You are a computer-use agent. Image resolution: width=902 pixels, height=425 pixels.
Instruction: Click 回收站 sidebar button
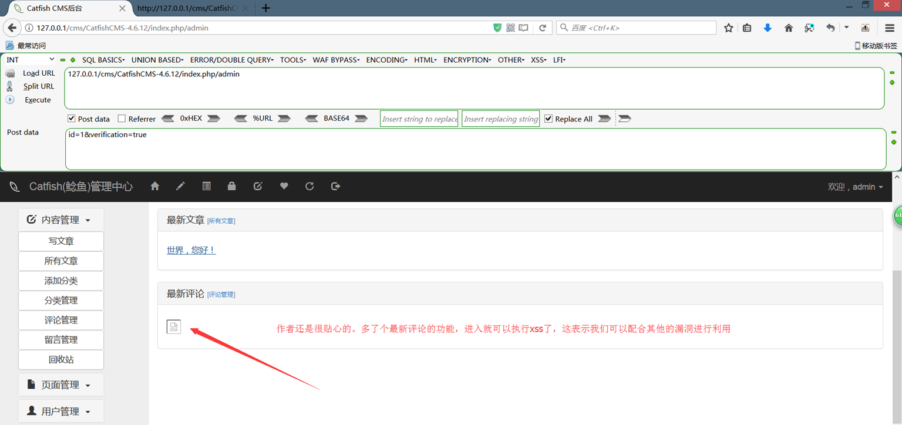(61, 359)
